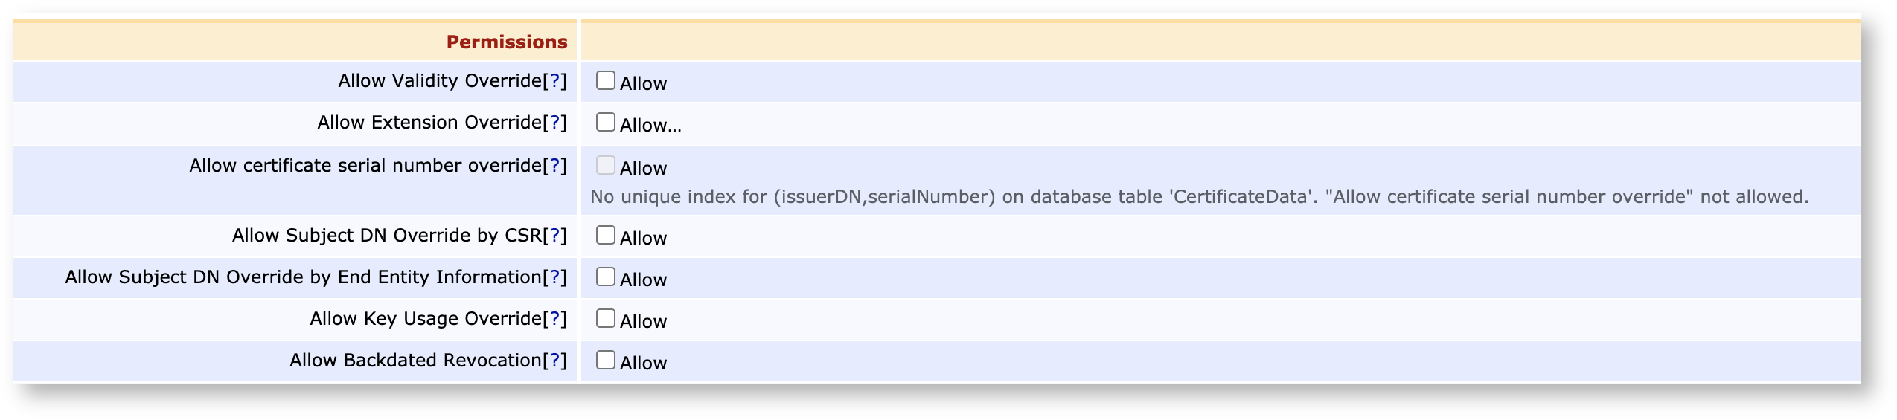View help [?] for Override by End Entity Information

pos(554,277)
